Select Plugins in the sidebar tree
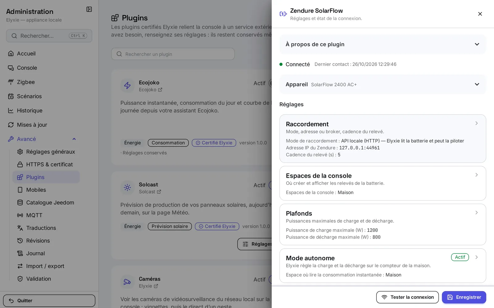 pos(46,177)
